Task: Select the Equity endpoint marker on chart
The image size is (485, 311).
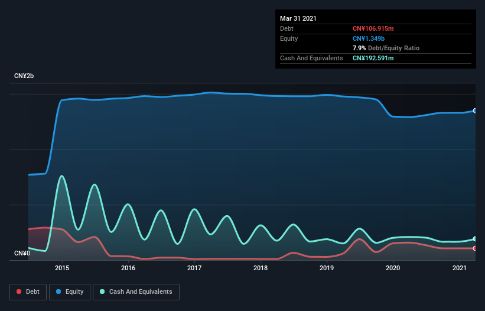Action: (475, 111)
